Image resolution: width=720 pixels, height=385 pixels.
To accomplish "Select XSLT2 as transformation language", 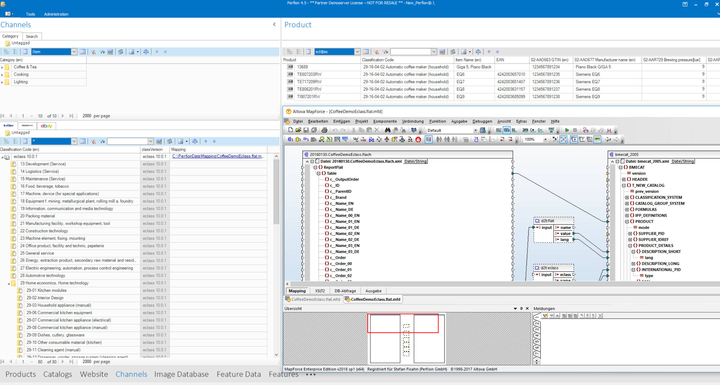I will click(507, 130).
